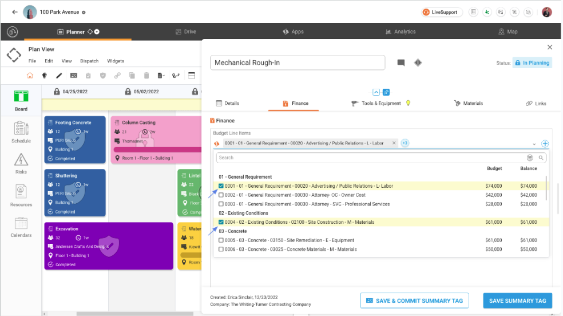The height and width of the screenshot is (316, 563).
Task: Click the board card toolbar icon
Action: point(74,76)
